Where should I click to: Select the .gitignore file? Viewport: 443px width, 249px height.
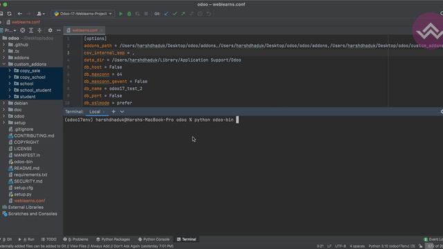[24, 129]
